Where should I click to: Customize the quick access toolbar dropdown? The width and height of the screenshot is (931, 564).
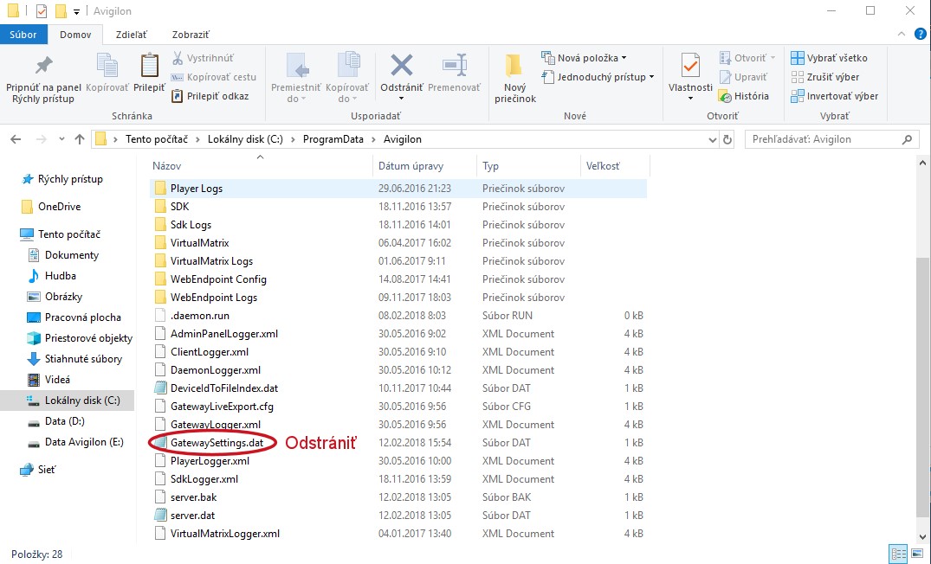(x=76, y=12)
